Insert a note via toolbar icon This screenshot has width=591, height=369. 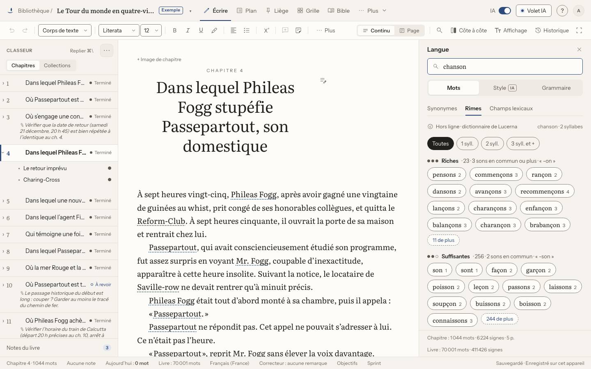(x=298, y=30)
